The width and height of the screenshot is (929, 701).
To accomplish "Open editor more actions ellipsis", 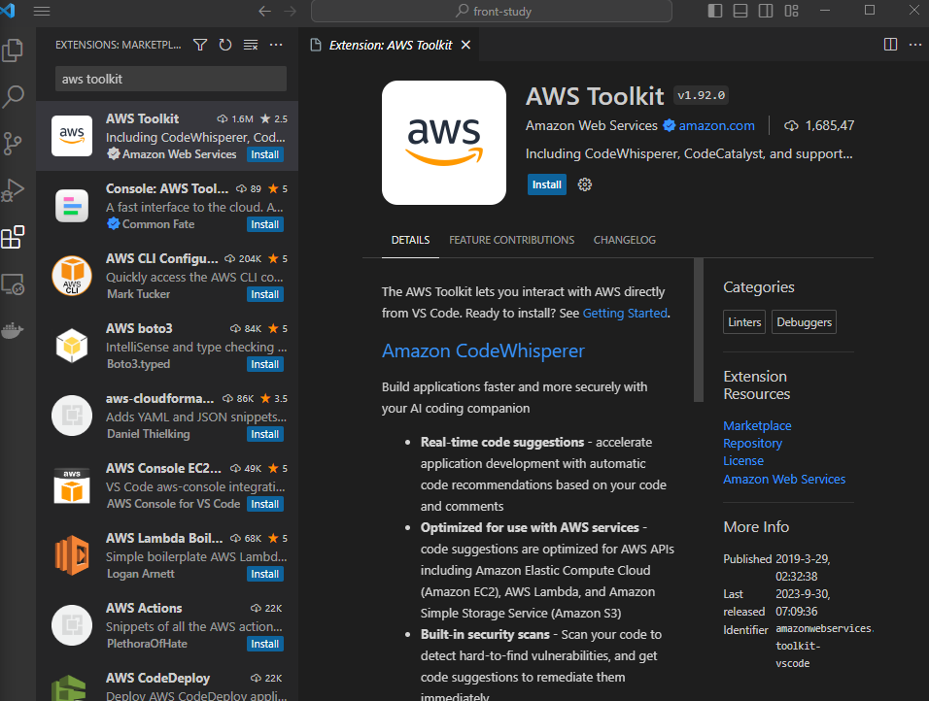I will 915,45.
